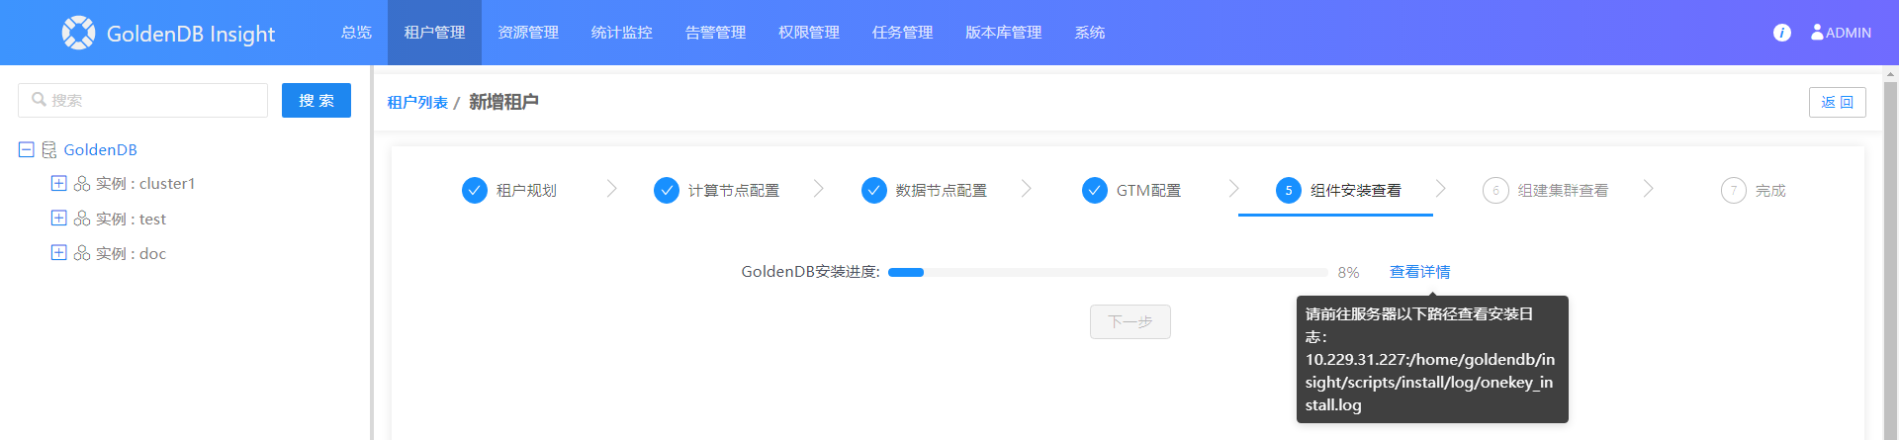Click the step 6 number circle

tap(1495, 190)
